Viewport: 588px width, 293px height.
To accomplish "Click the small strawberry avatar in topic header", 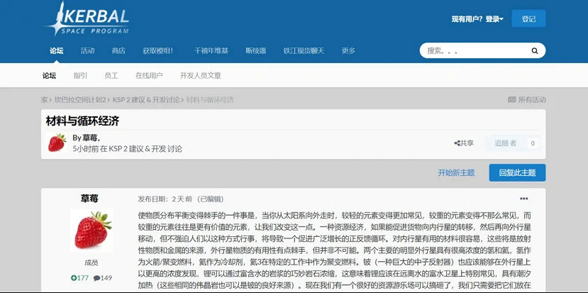I will [x=57, y=143].
